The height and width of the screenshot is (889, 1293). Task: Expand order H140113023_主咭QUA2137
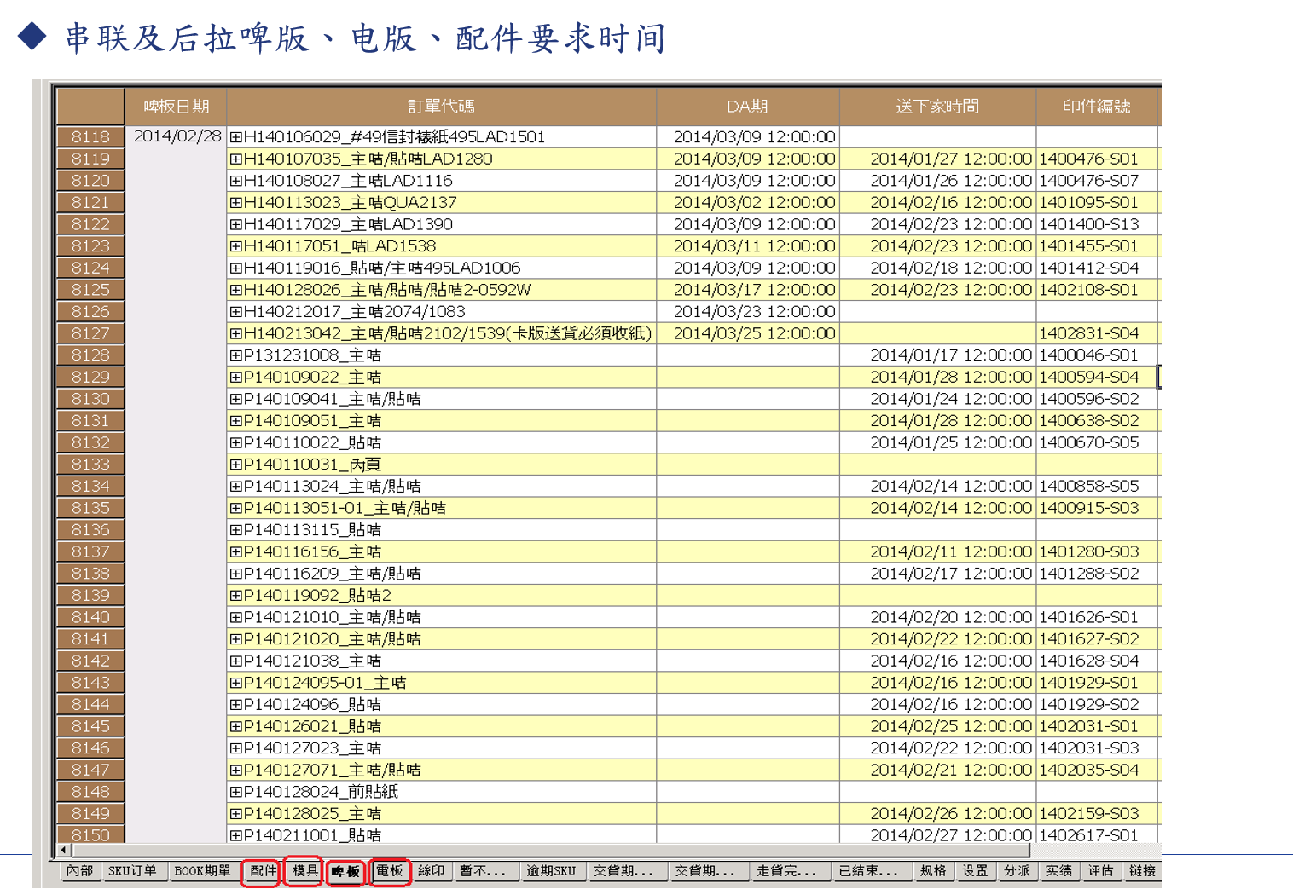(x=236, y=203)
